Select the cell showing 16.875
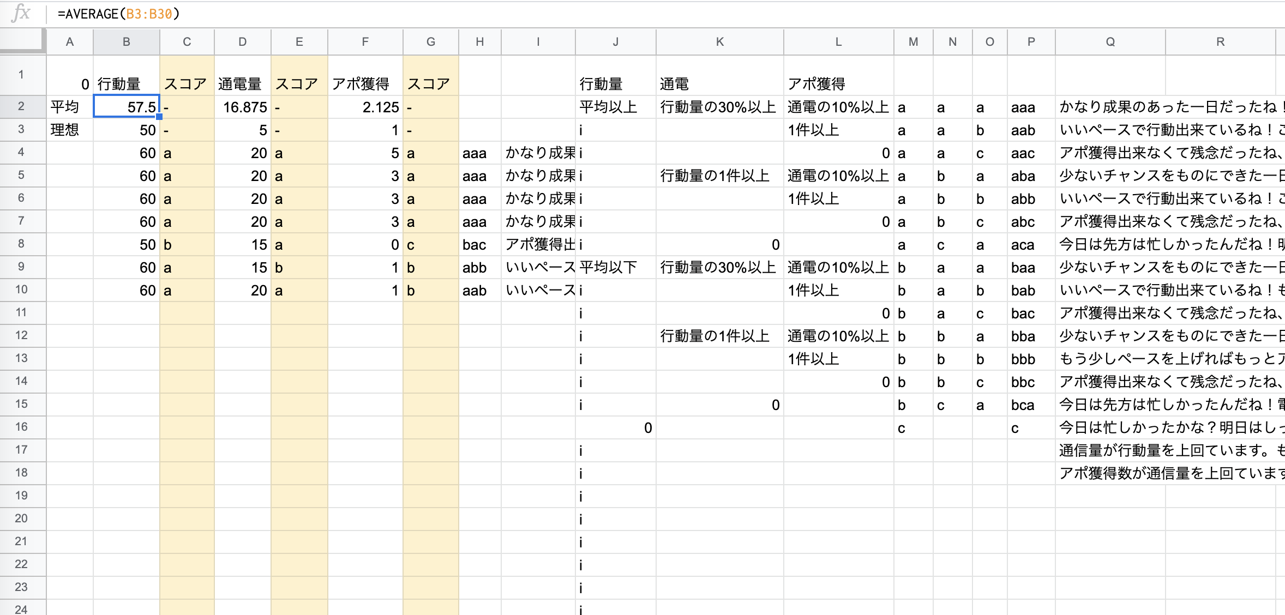 tap(243, 106)
